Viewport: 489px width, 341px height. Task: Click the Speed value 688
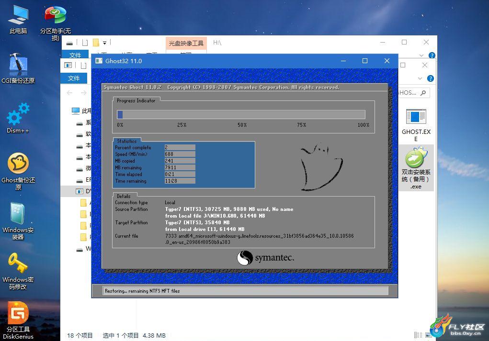[180, 154]
